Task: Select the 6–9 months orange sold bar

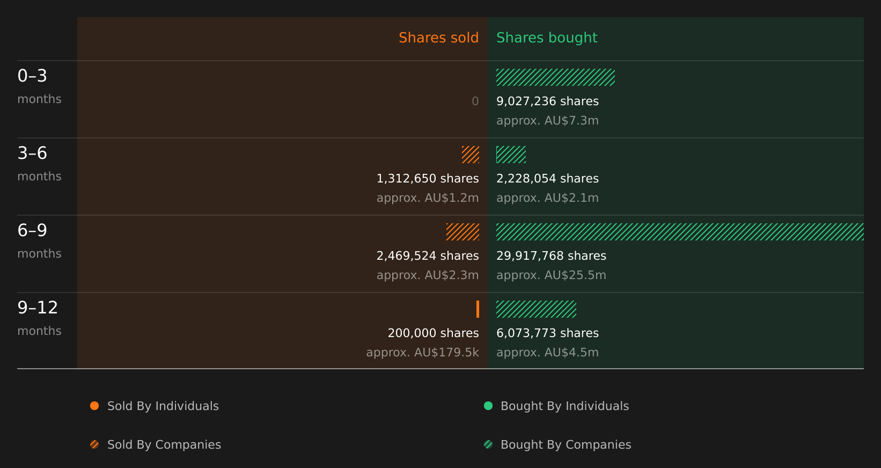Action: (462, 232)
